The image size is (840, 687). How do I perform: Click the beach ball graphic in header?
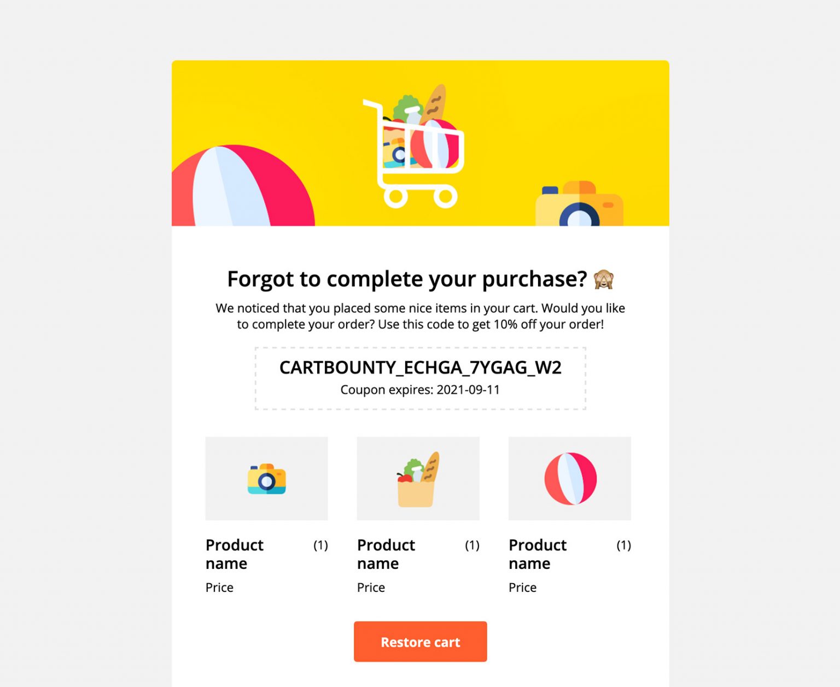[246, 186]
